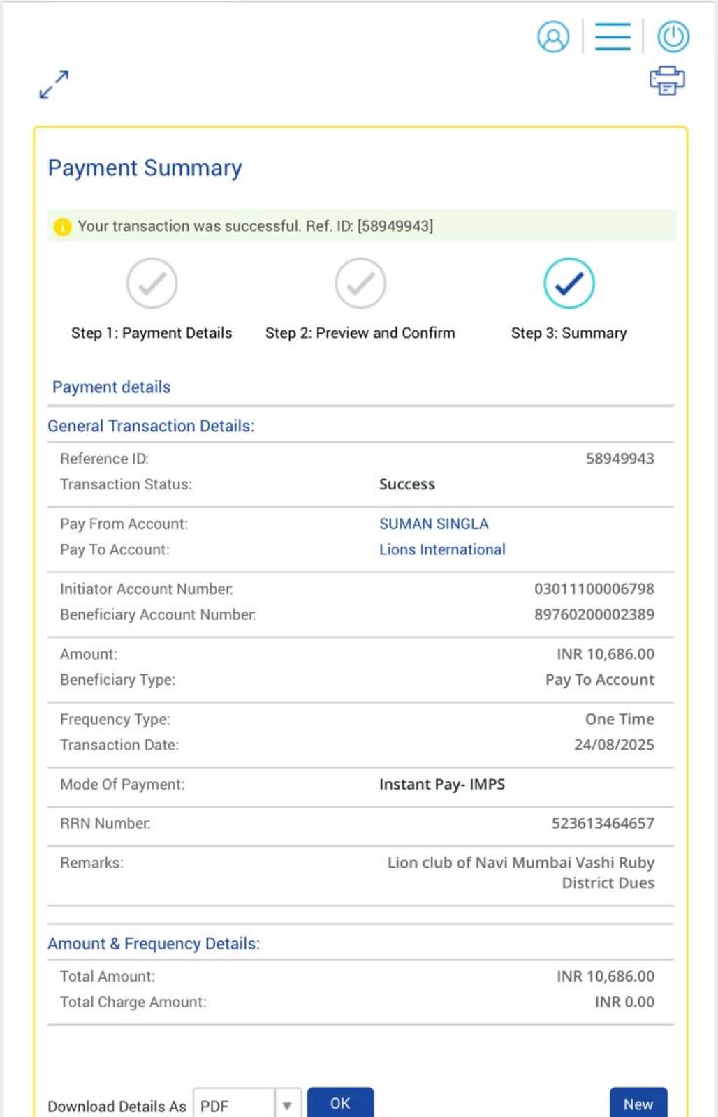718x1117 pixels.
Task: Expand the download format dropdown arrow
Action: tap(287, 1105)
